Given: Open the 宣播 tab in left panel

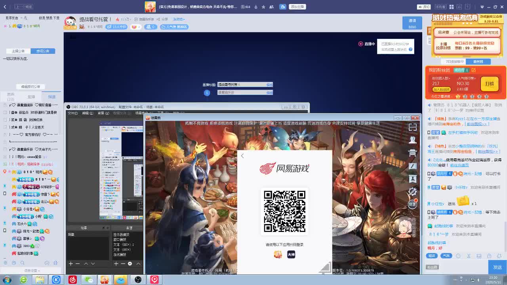Looking at the screenshot, I should pos(31,97).
